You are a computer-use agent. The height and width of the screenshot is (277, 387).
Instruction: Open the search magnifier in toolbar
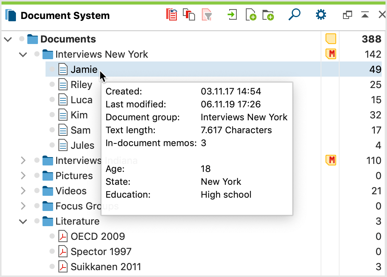[294, 14]
